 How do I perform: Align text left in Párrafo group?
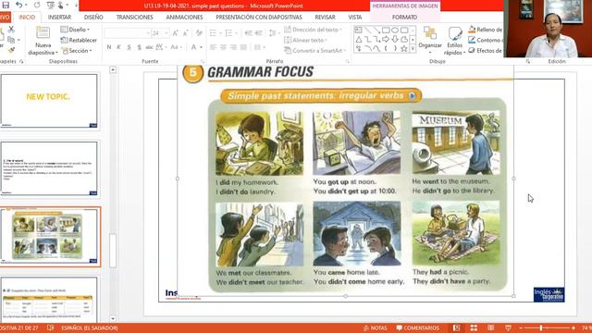coord(214,47)
